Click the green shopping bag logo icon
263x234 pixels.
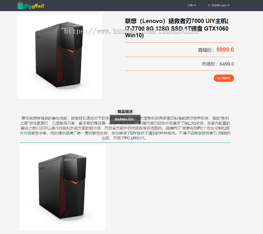(20, 5)
